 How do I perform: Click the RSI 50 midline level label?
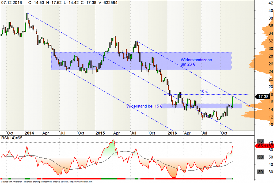[260, 157]
